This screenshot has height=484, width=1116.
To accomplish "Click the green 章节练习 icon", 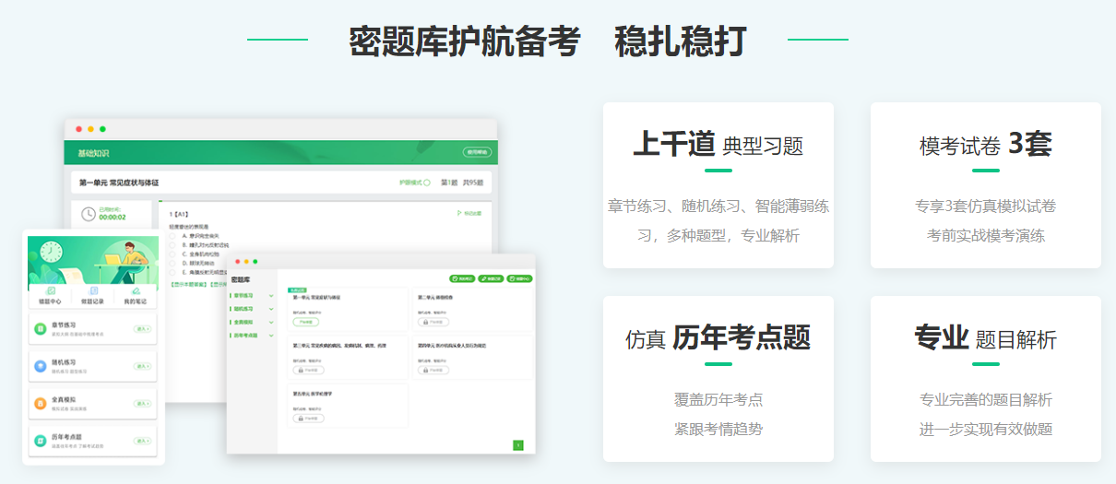I will point(41,329).
